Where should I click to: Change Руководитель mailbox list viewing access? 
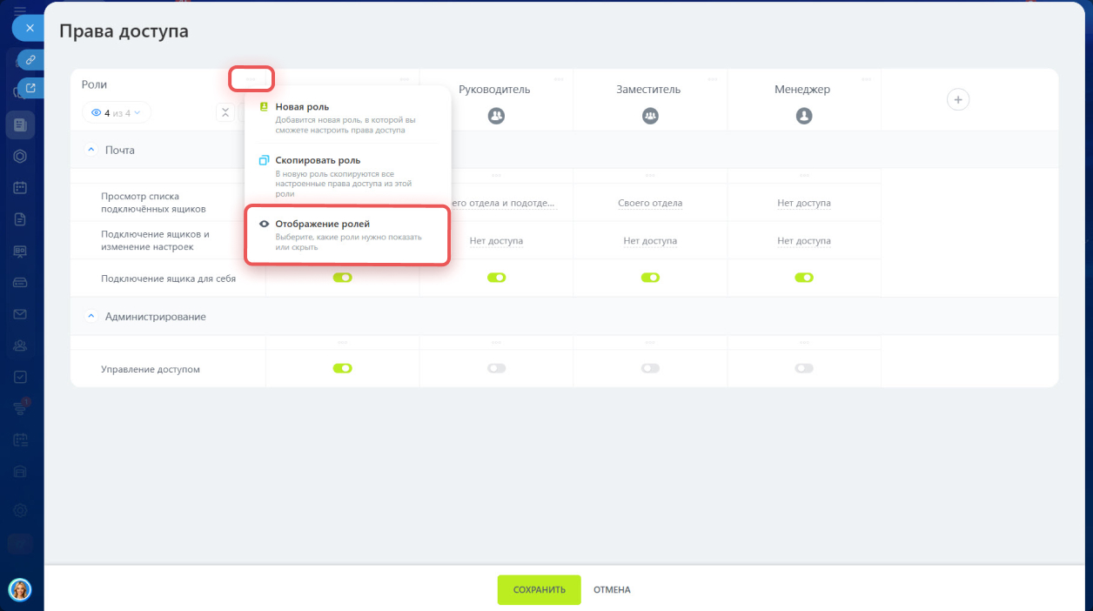[504, 203]
